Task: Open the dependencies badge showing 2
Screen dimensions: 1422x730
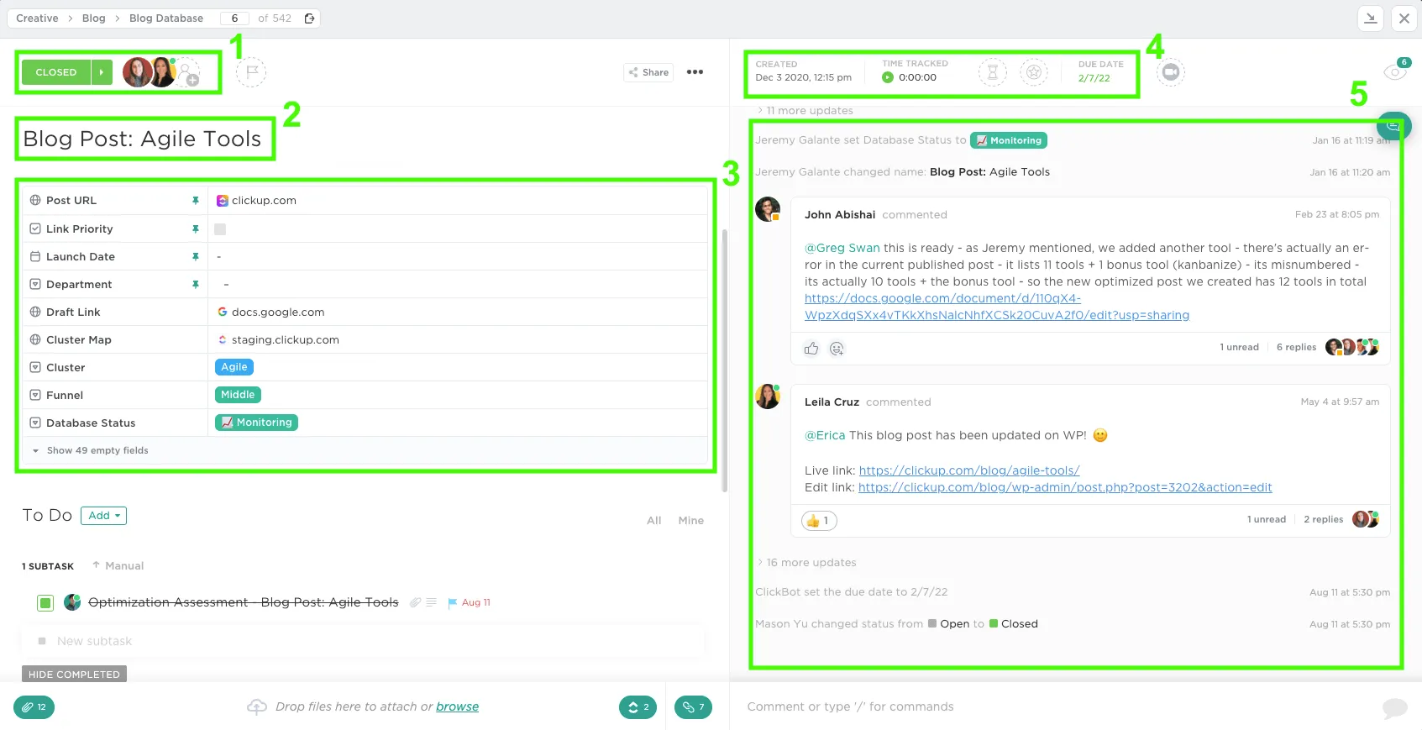Action: pos(639,707)
